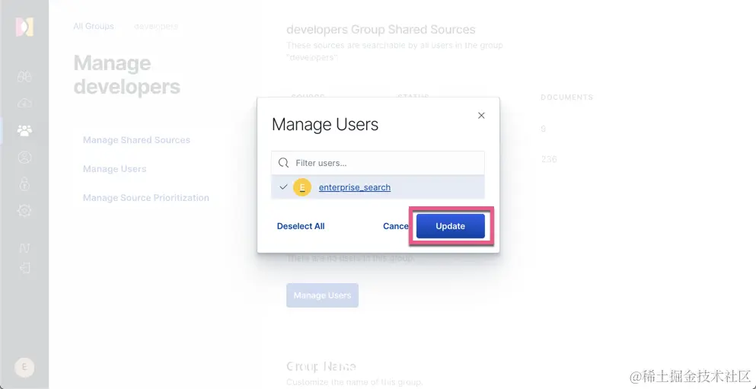The height and width of the screenshot is (389, 756).
Task: Click Deselect All in the dialog
Action: tap(301, 226)
